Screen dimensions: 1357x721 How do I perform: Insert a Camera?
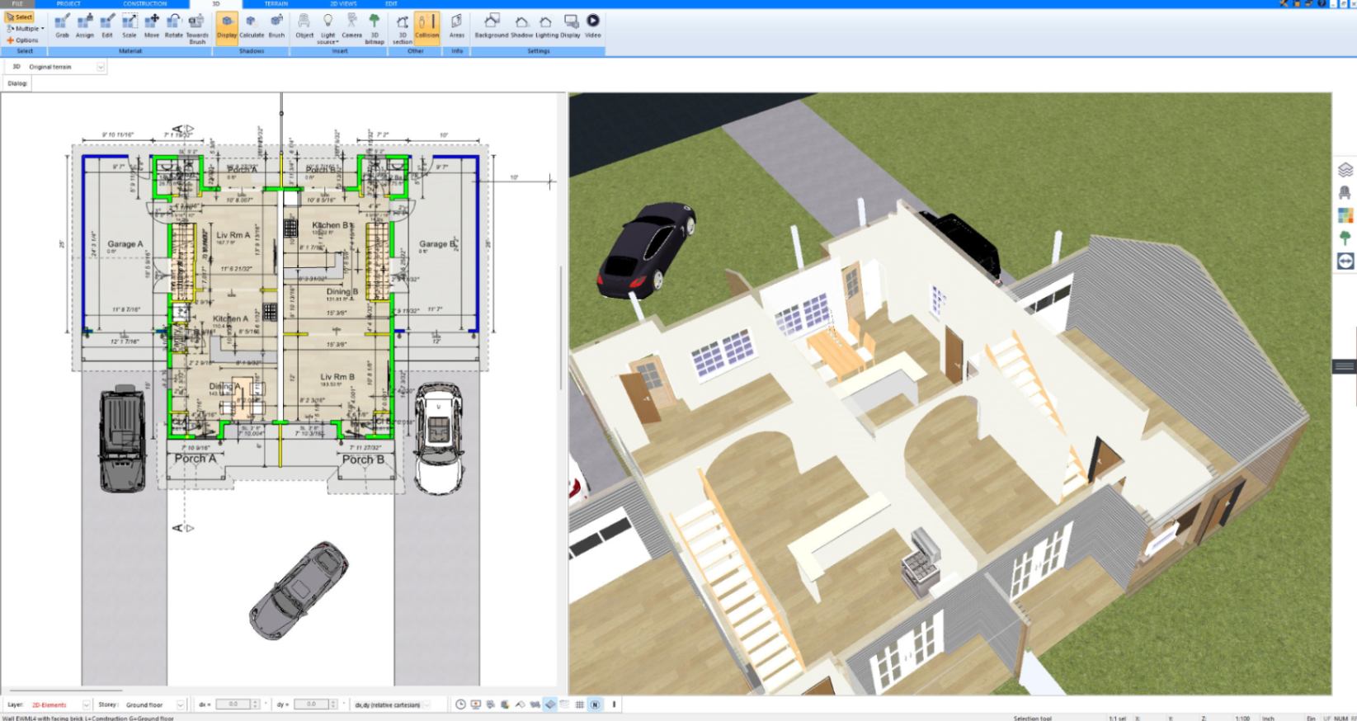351,26
